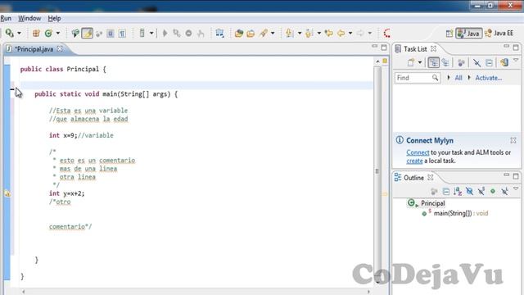This screenshot has height=295, width=524.
Task: Toggle Hide Local Types in Outline toolbar
Action: 504,191
